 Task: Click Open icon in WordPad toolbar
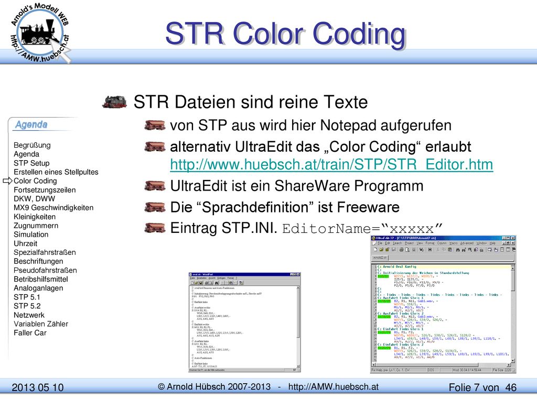[196, 283]
